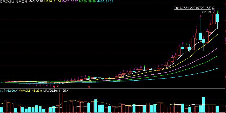Click the green 9 marker above last candle

[218, 12]
